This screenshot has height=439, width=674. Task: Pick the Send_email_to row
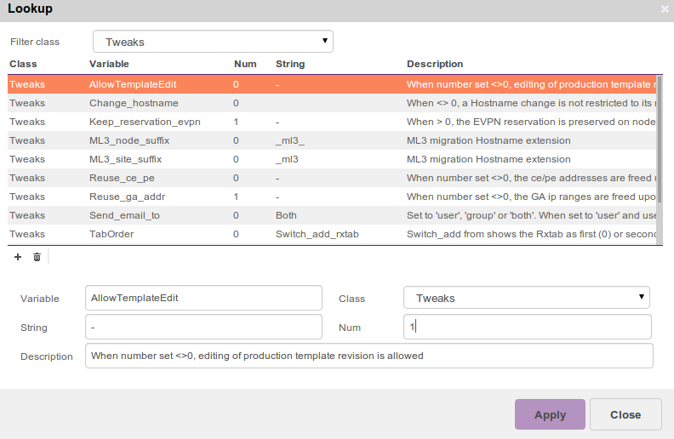(x=124, y=215)
